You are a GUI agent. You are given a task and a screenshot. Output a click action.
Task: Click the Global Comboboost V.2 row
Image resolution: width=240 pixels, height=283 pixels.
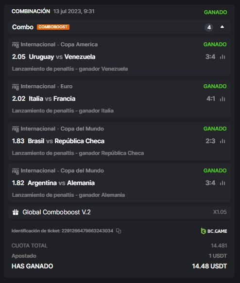(x=120, y=212)
